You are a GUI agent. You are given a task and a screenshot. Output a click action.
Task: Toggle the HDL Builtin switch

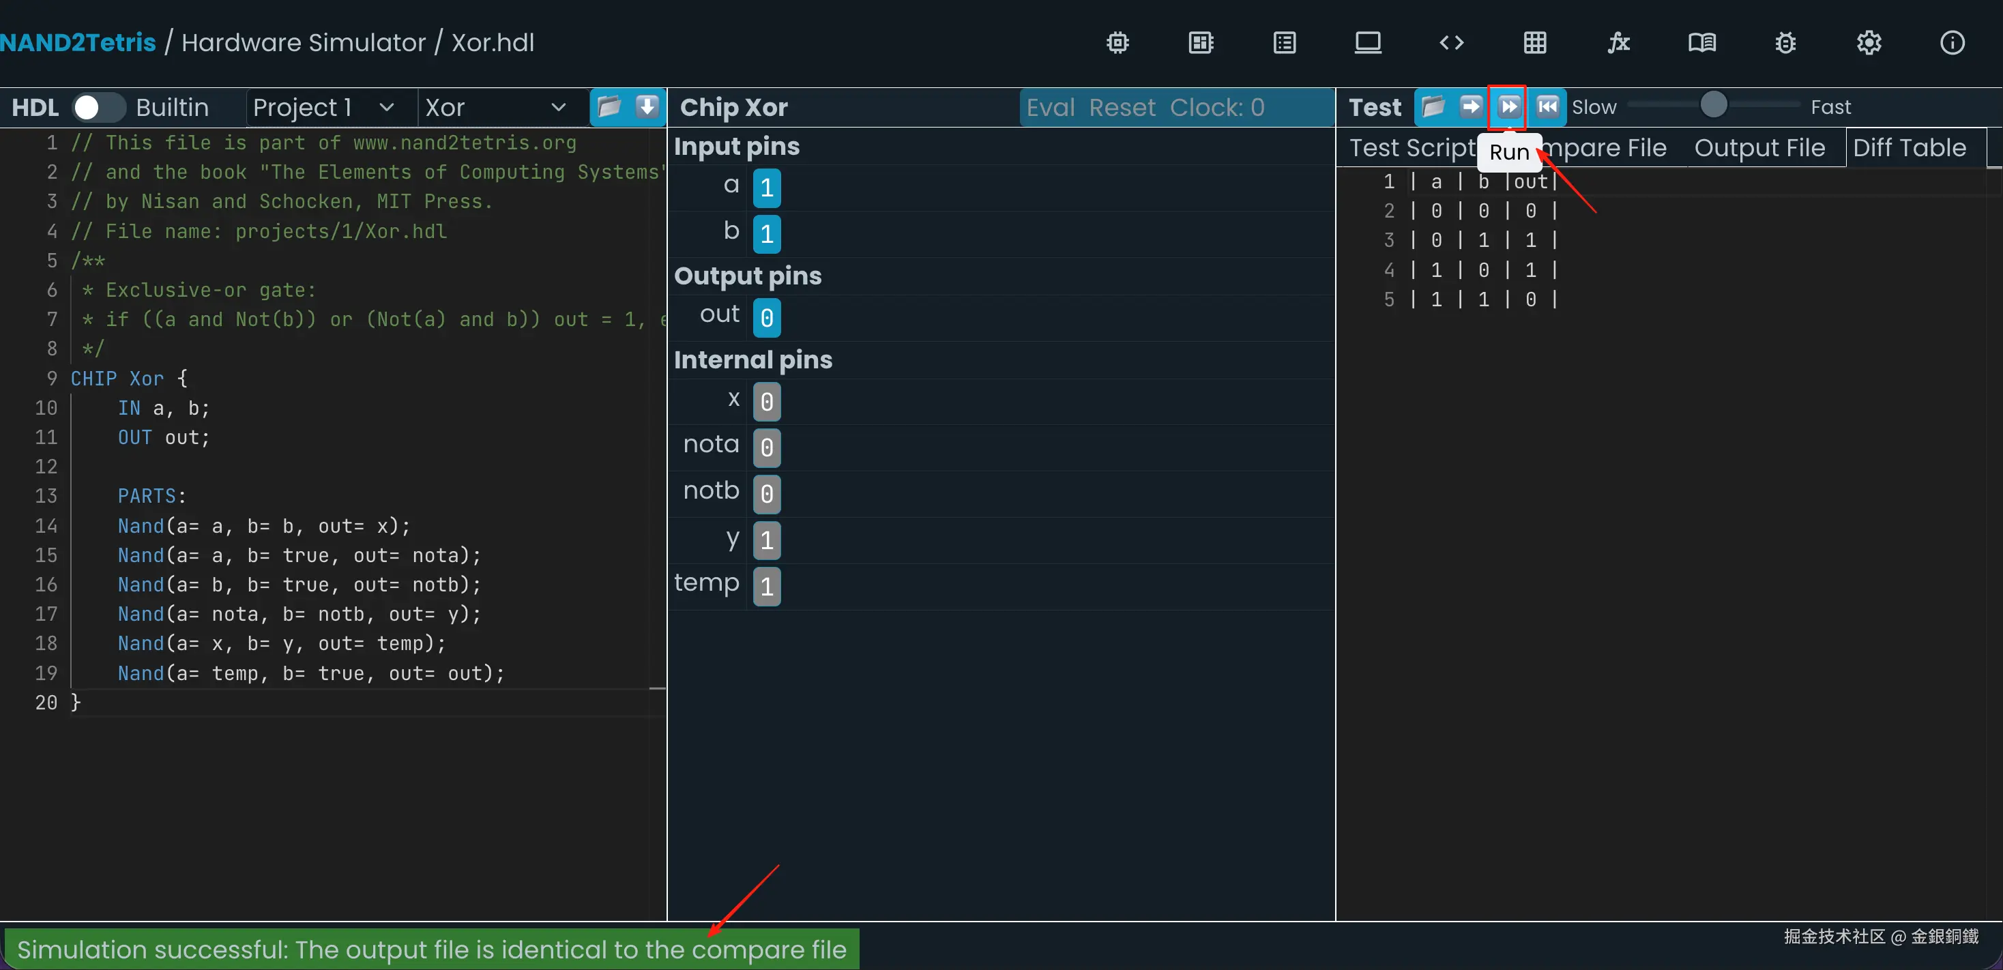[x=98, y=107]
